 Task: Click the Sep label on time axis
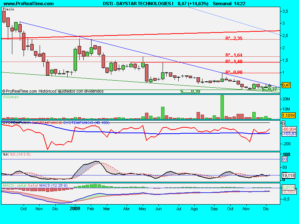click(214, 209)
